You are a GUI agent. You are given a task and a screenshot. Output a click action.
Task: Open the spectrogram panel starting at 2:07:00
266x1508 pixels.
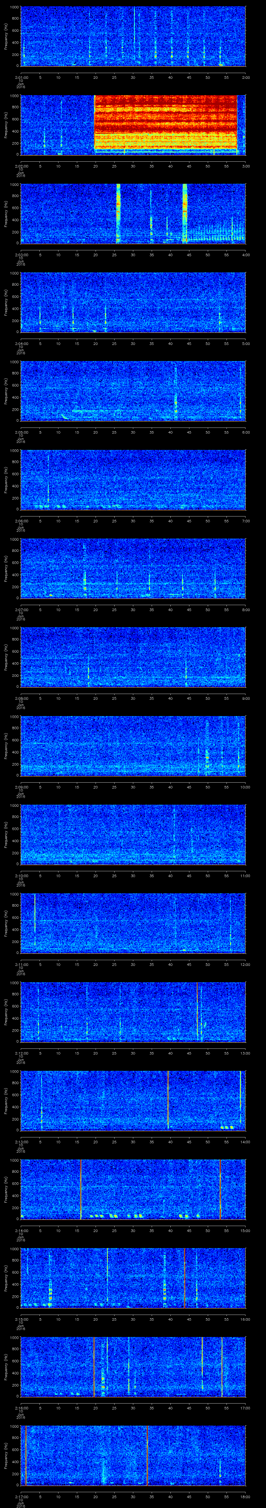point(133,568)
